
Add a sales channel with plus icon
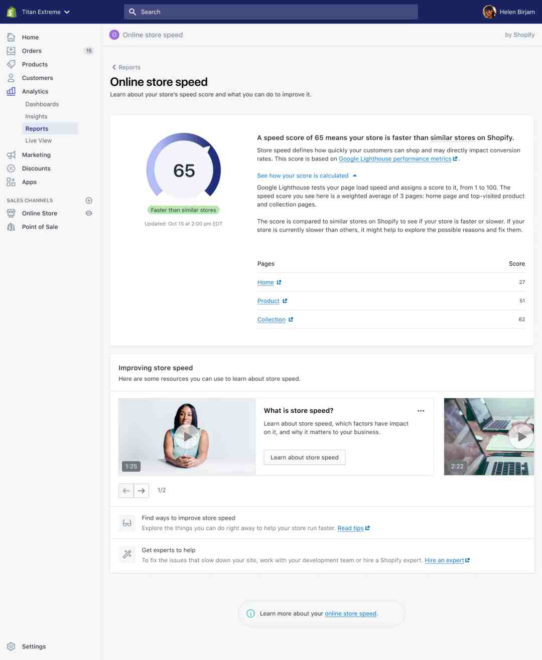pyautogui.click(x=89, y=201)
